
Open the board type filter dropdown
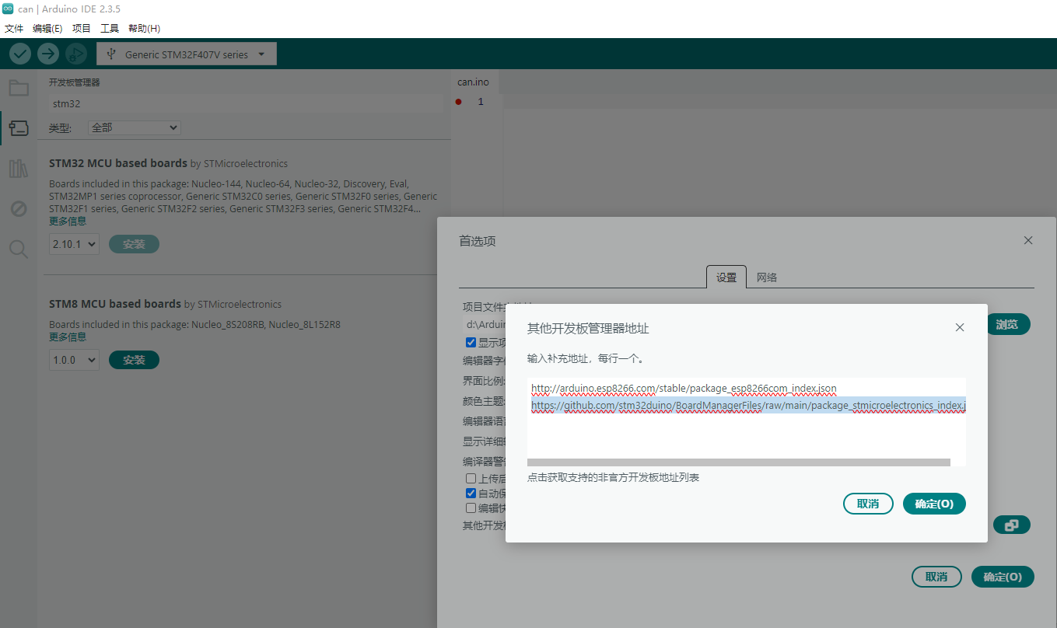click(x=135, y=127)
